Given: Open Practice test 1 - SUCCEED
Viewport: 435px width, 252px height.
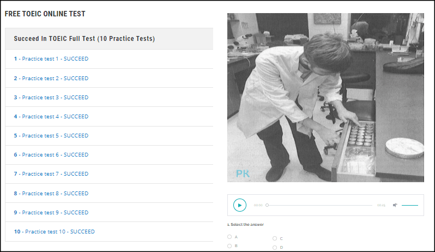Looking at the screenshot, I should [x=51, y=59].
